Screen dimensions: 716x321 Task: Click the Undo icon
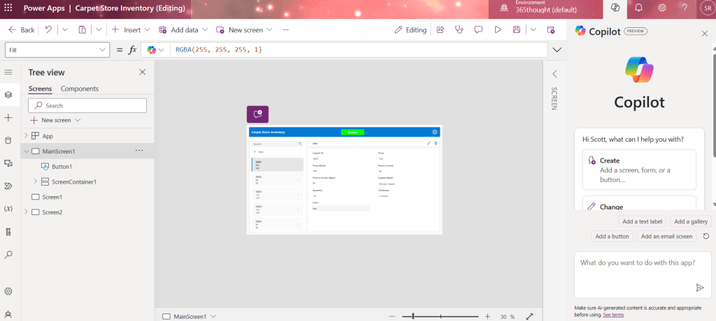tap(48, 30)
